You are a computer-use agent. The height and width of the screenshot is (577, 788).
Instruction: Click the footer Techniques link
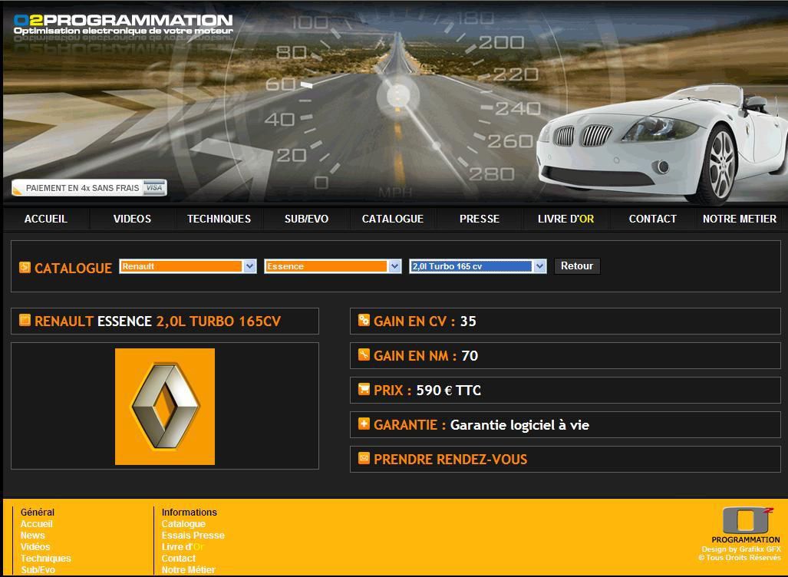click(46, 559)
